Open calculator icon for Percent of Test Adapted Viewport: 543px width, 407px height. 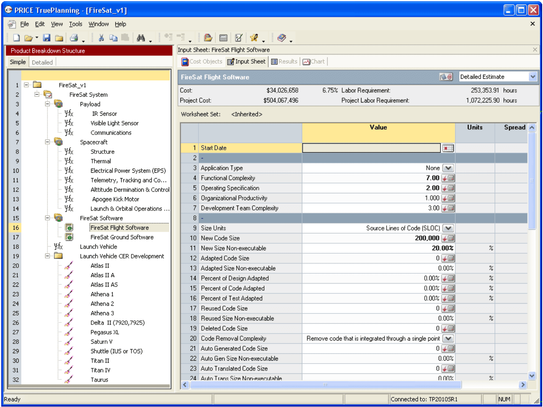[x=448, y=298]
